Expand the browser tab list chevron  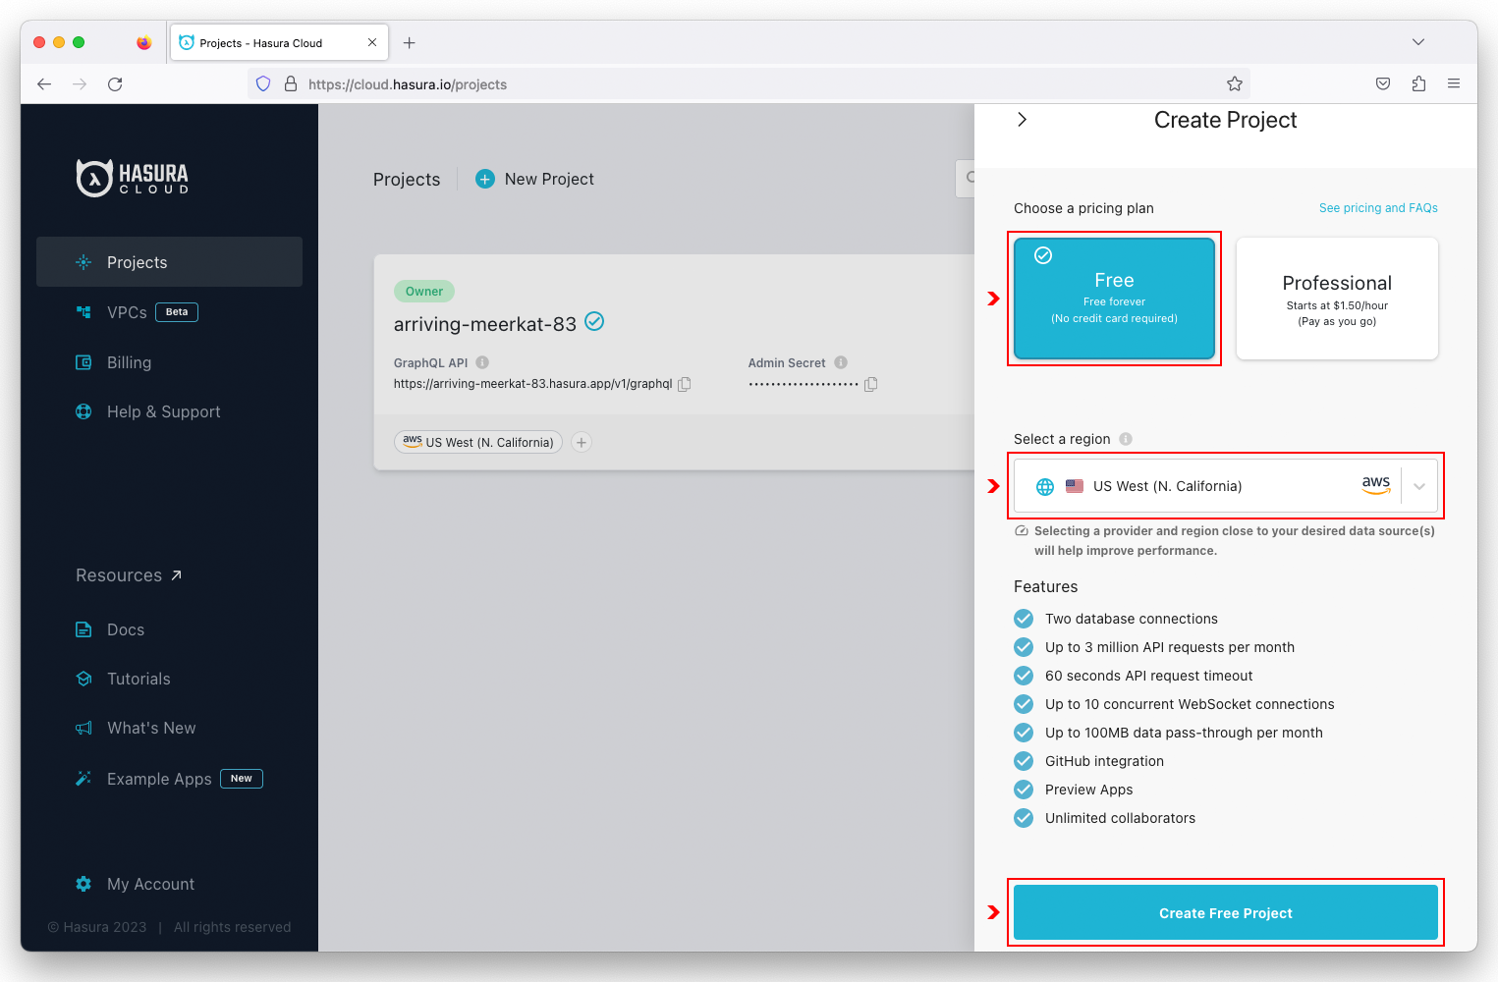pos(1417,42)
